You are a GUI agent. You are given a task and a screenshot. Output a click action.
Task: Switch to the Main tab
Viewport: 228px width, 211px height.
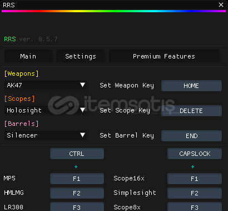point(28,56)
